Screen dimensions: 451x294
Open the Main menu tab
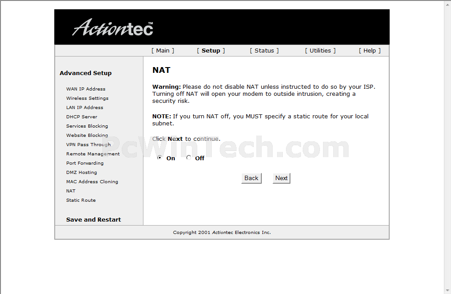pyautogui.click(x=163, y=51)
